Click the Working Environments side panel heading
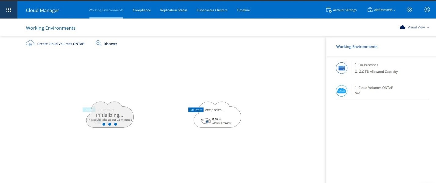The height and width of the screenshot is (183, 436). tap(357, 47)
